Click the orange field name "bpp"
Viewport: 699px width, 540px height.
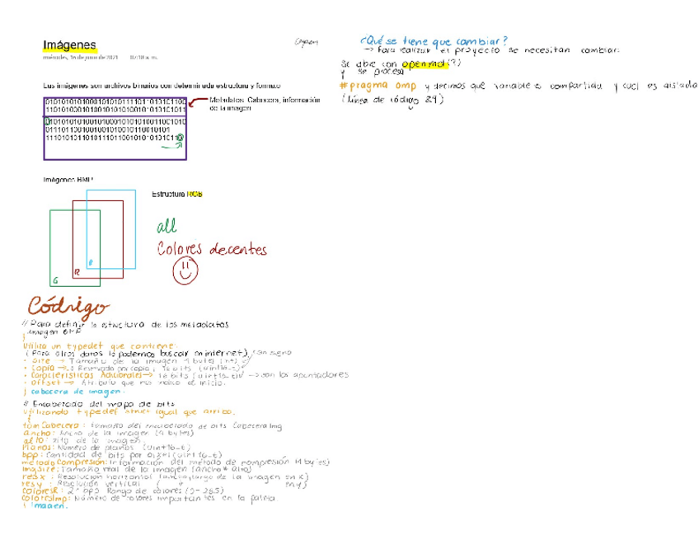32,455
